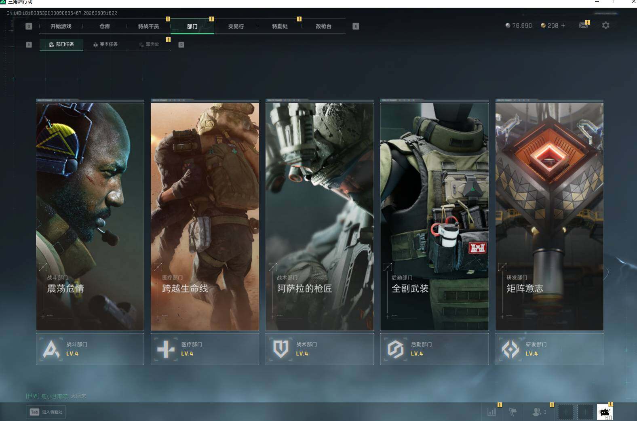Click the D key hint icon
Screen dimensions: 637x421
[181, 44]
